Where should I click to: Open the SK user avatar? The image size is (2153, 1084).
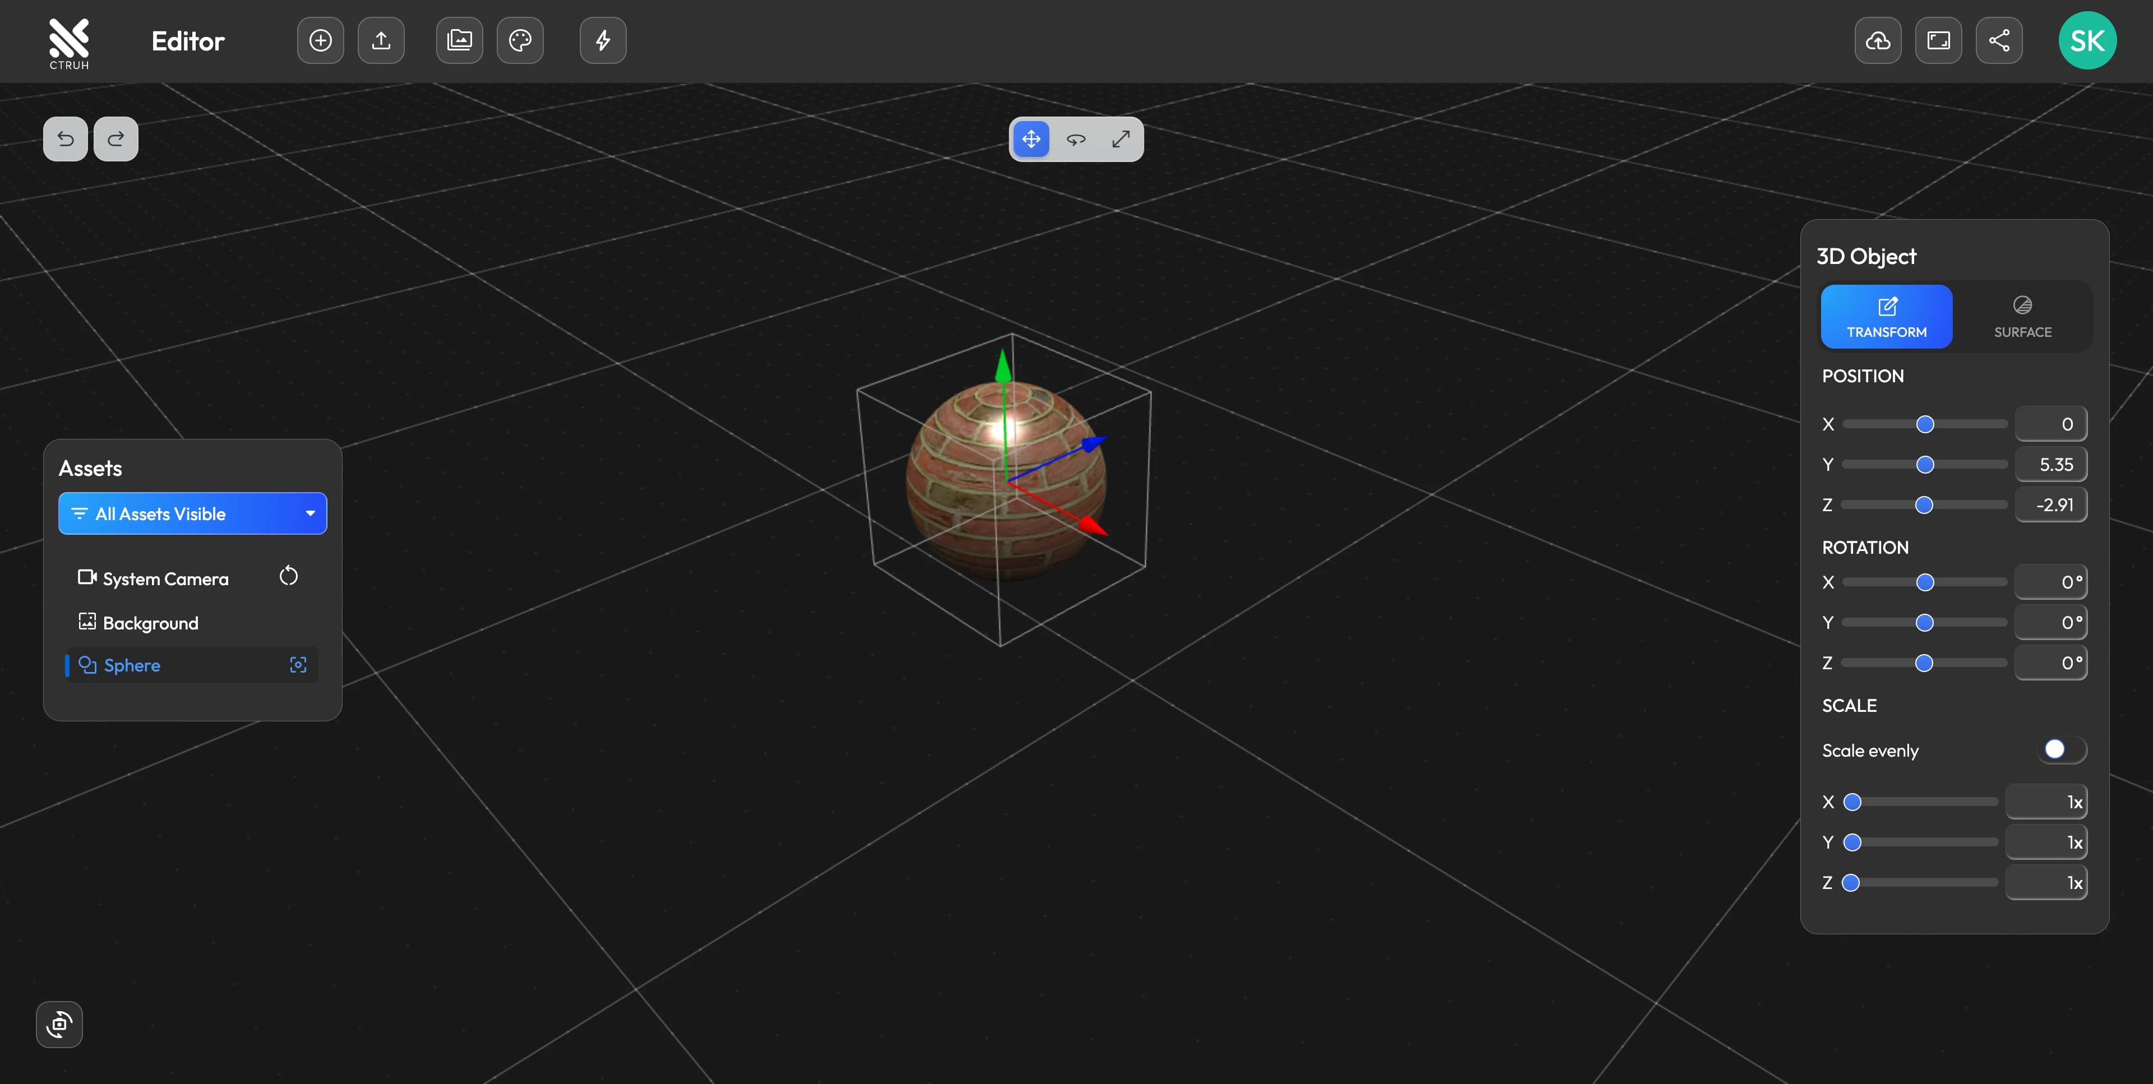[2087, 40]
